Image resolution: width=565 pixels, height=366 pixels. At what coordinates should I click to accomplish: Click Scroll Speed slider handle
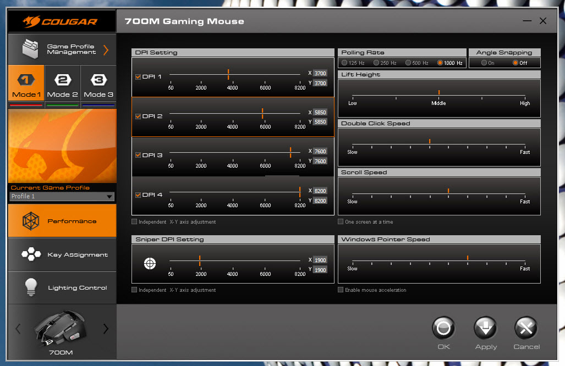click(x=448, y=191)
